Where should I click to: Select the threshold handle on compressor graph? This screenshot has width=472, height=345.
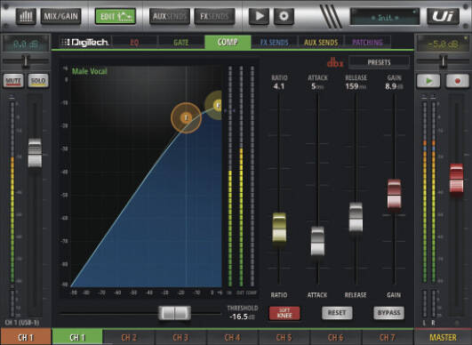point(187,117)
